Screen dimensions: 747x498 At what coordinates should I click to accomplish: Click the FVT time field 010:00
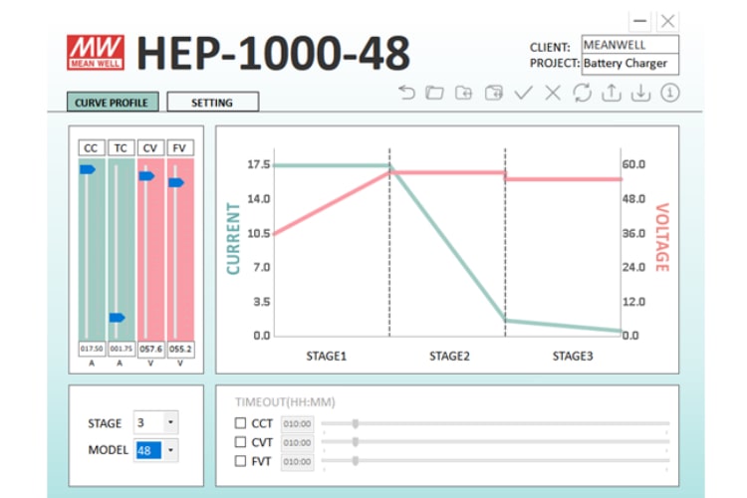[297, 462]
